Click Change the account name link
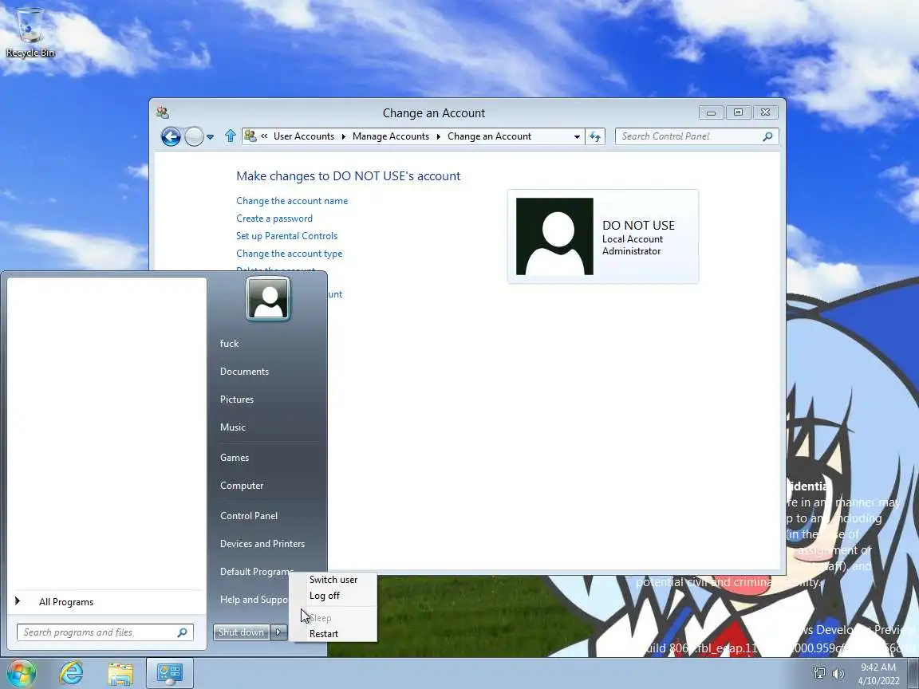919x689 pixels. click(x=292, y=201)
